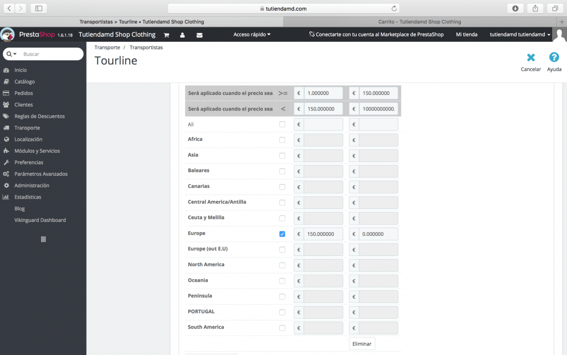Enable the Central America/Antilla checkbox
The height and width of the screenshot is (355, 567).
(x=282, y=203)
